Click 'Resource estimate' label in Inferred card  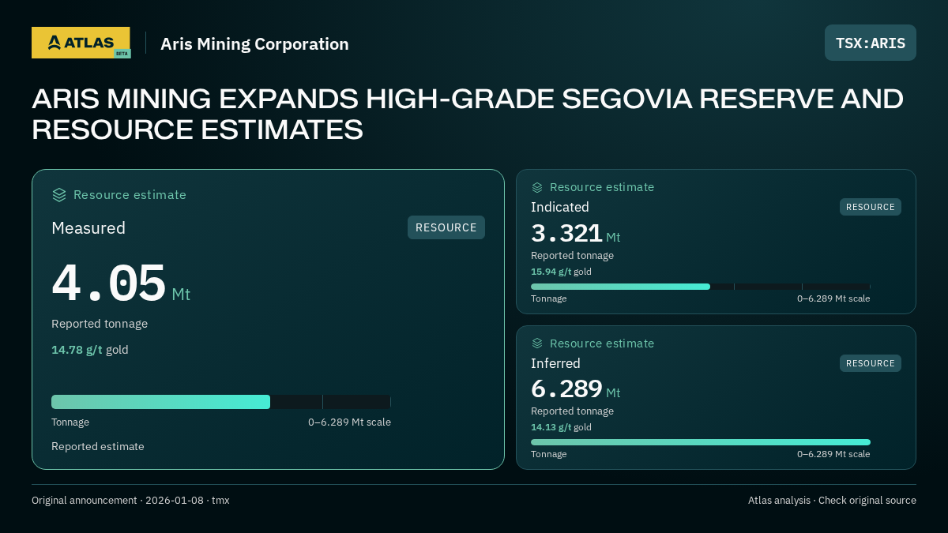coord(602,343)
